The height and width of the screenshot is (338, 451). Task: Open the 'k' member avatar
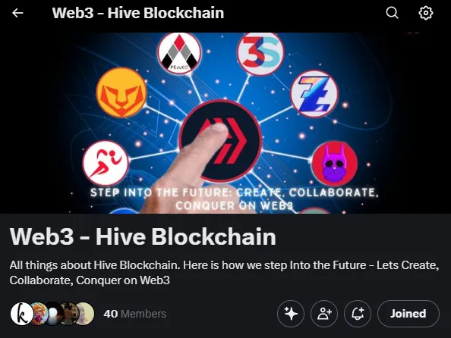click(x=21, y=314)
